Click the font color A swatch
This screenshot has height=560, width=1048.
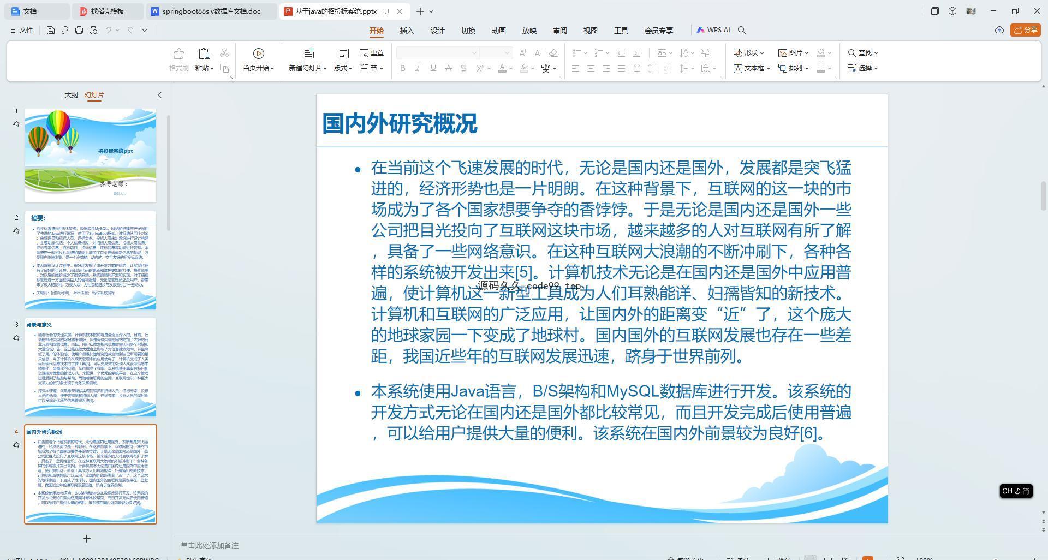point(502,68)
